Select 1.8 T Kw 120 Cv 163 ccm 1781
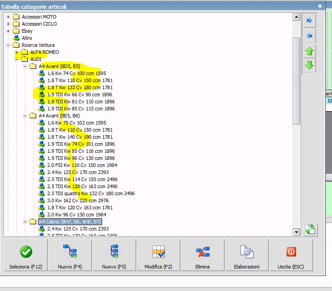The image size is (332, 291). [x=80, y=208]
